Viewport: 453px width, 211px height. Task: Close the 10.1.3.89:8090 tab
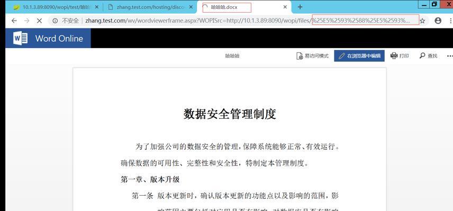click(x=96, y=7)
